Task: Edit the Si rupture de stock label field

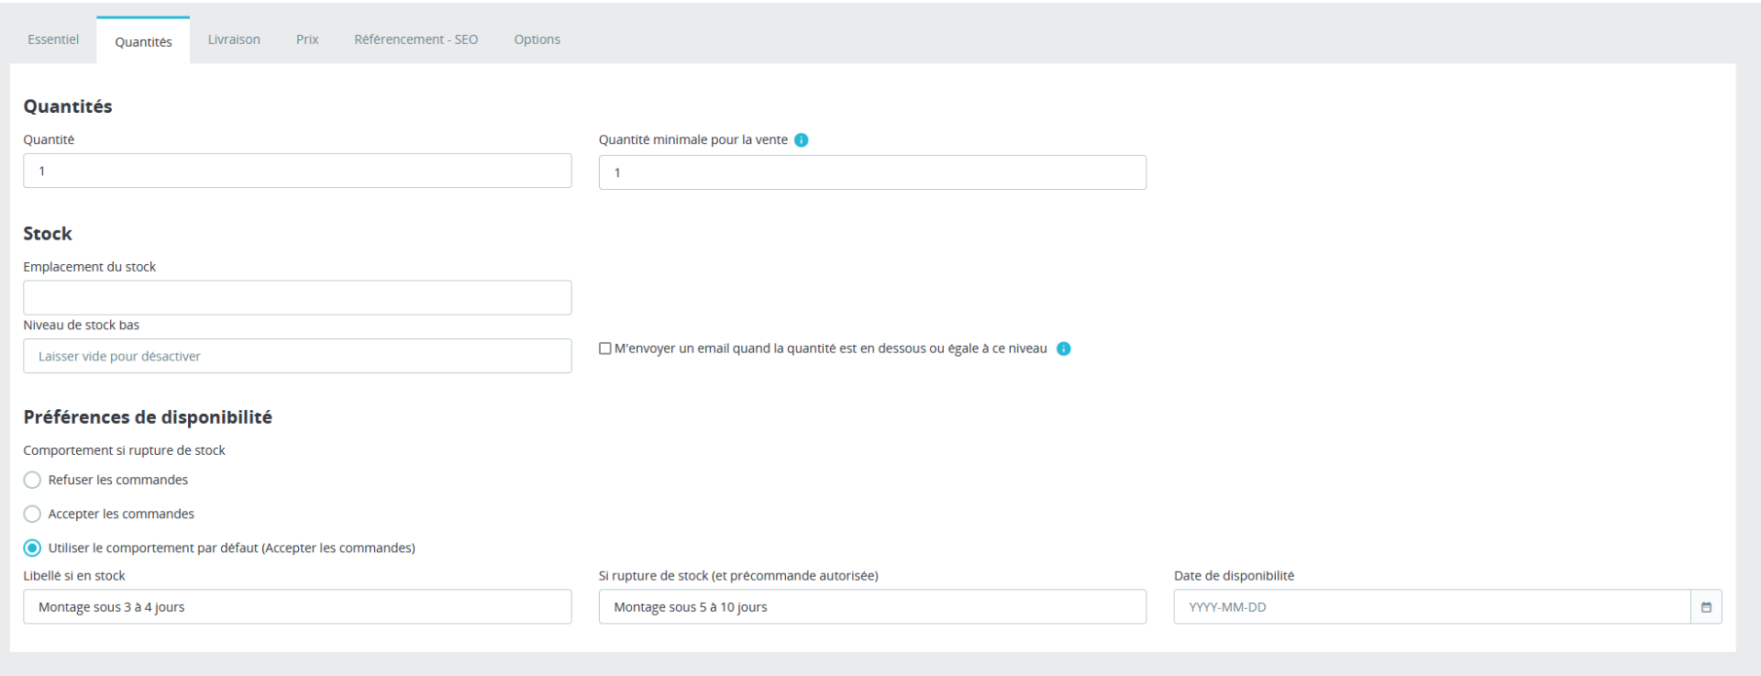Action: click(872, 607)
